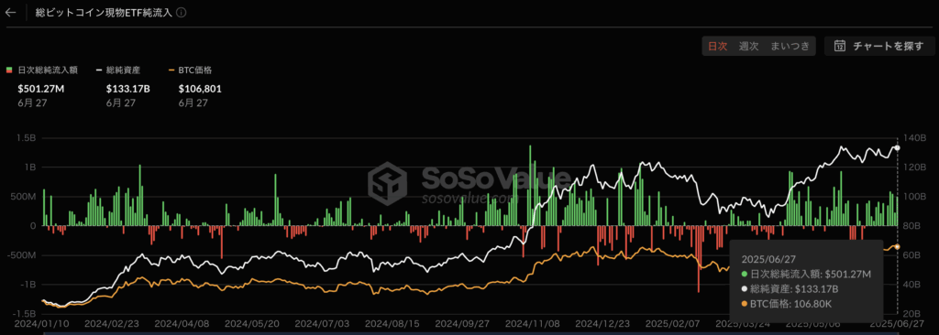Image resolution: width=939 pixels, height=335 pixels.
Task: Click the 60B right axis label
Action: click(912, 254)
